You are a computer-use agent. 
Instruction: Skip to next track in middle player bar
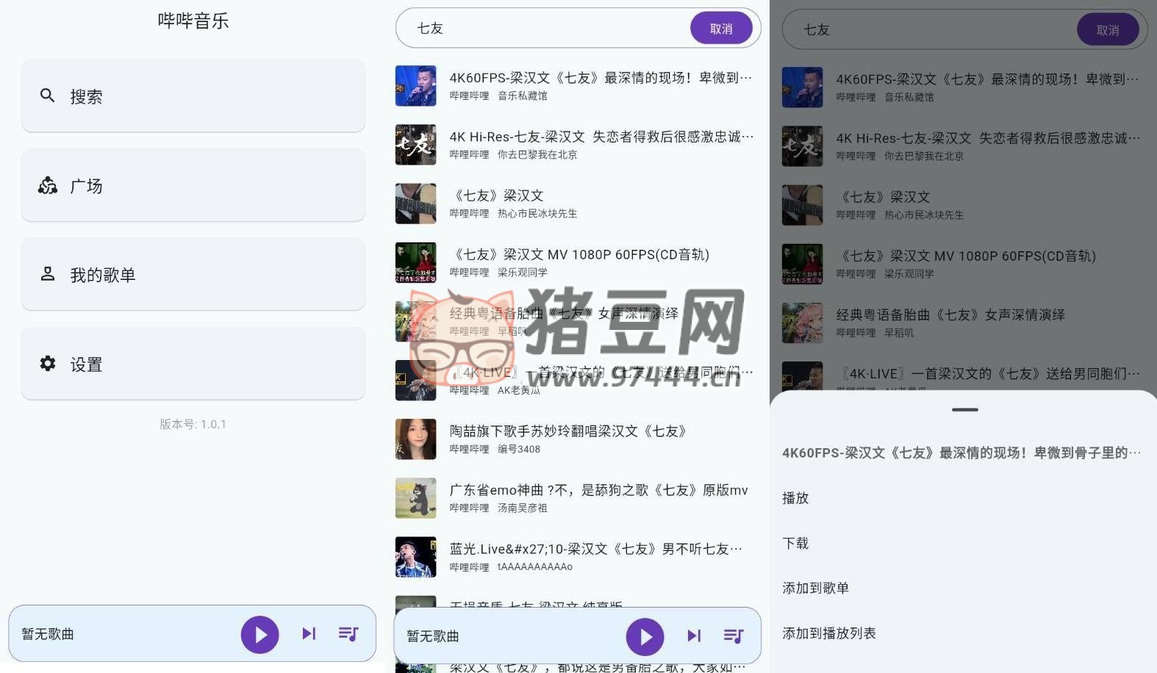694,636
